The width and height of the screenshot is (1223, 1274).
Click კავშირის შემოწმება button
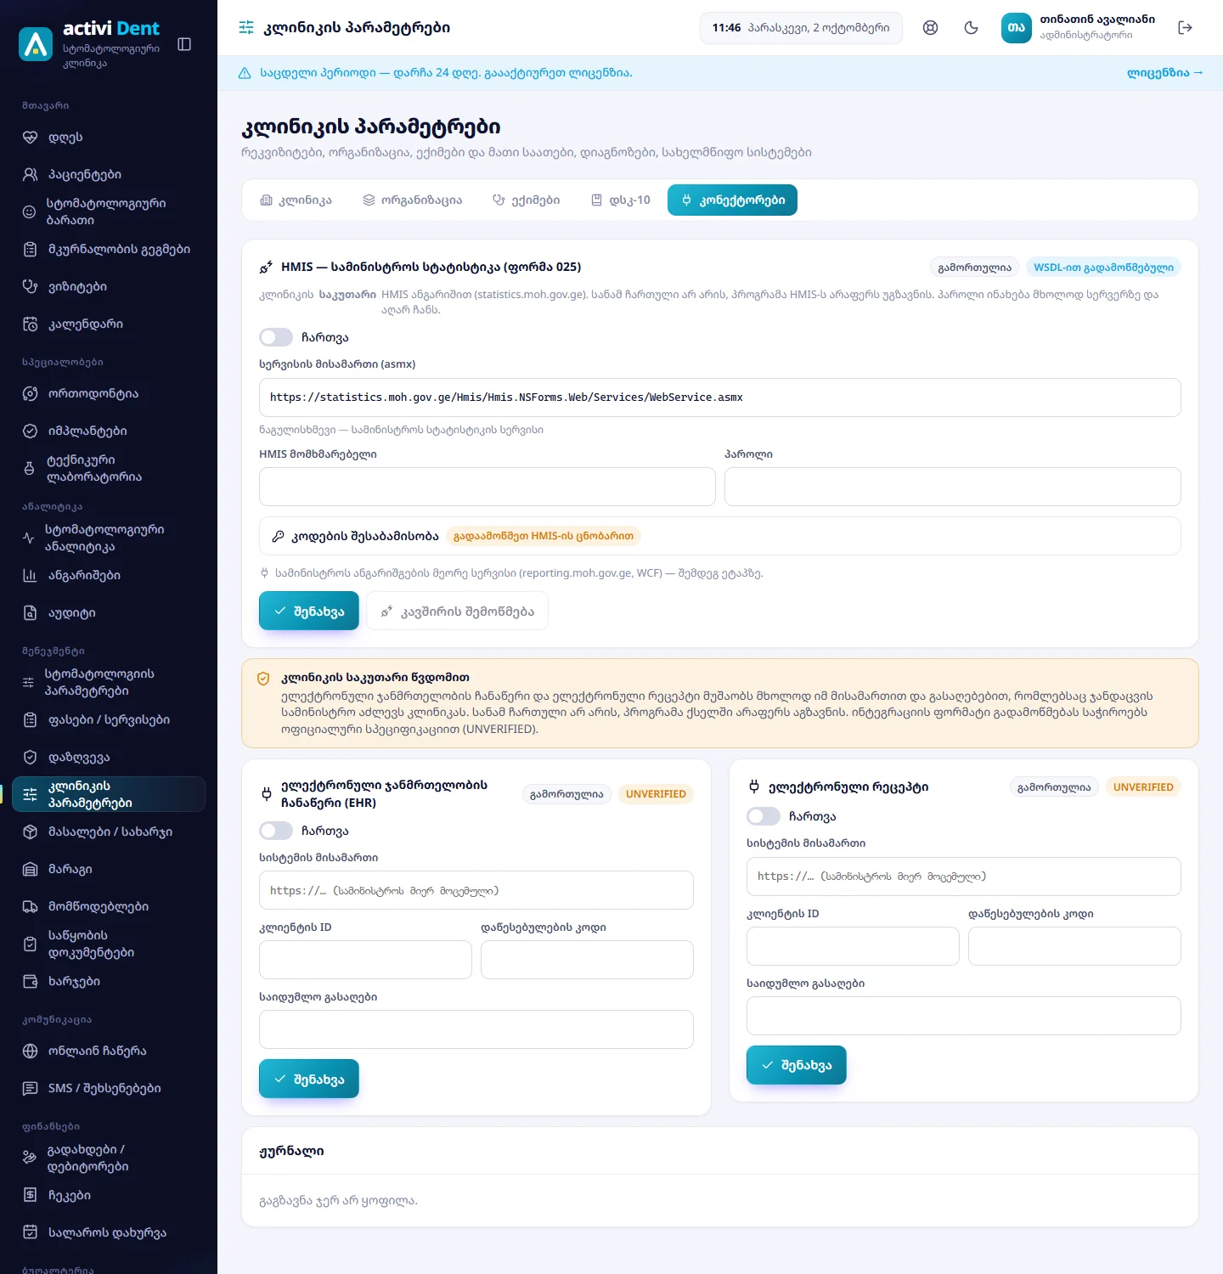coord(457,612)
